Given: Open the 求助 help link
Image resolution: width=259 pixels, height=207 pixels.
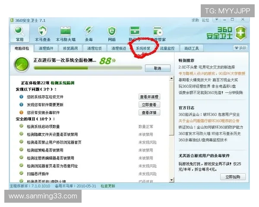Looking at the screenshot, I should point(195,20).
